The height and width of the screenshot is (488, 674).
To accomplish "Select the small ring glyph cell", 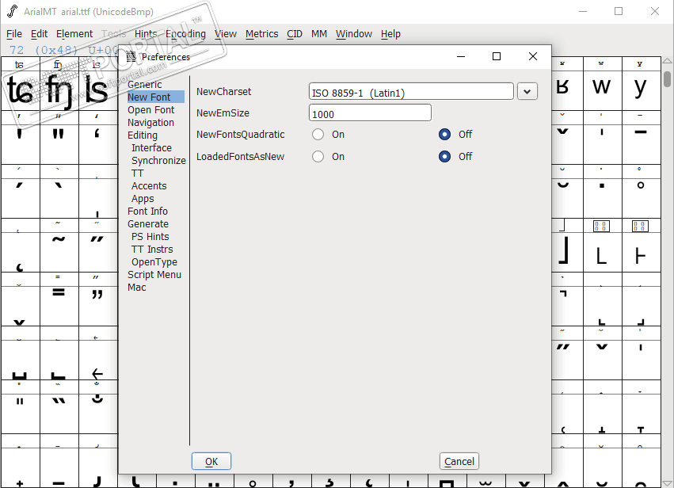I will coord(641,198).
